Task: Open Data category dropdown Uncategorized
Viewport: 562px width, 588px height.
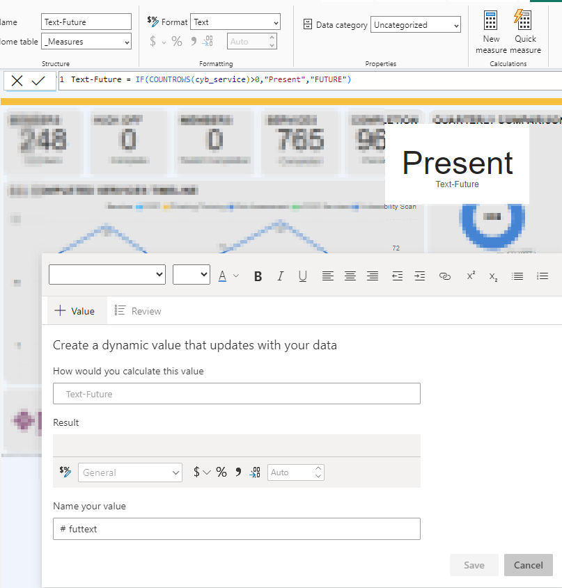Action: pyautogui.click(x=416, y=25)
